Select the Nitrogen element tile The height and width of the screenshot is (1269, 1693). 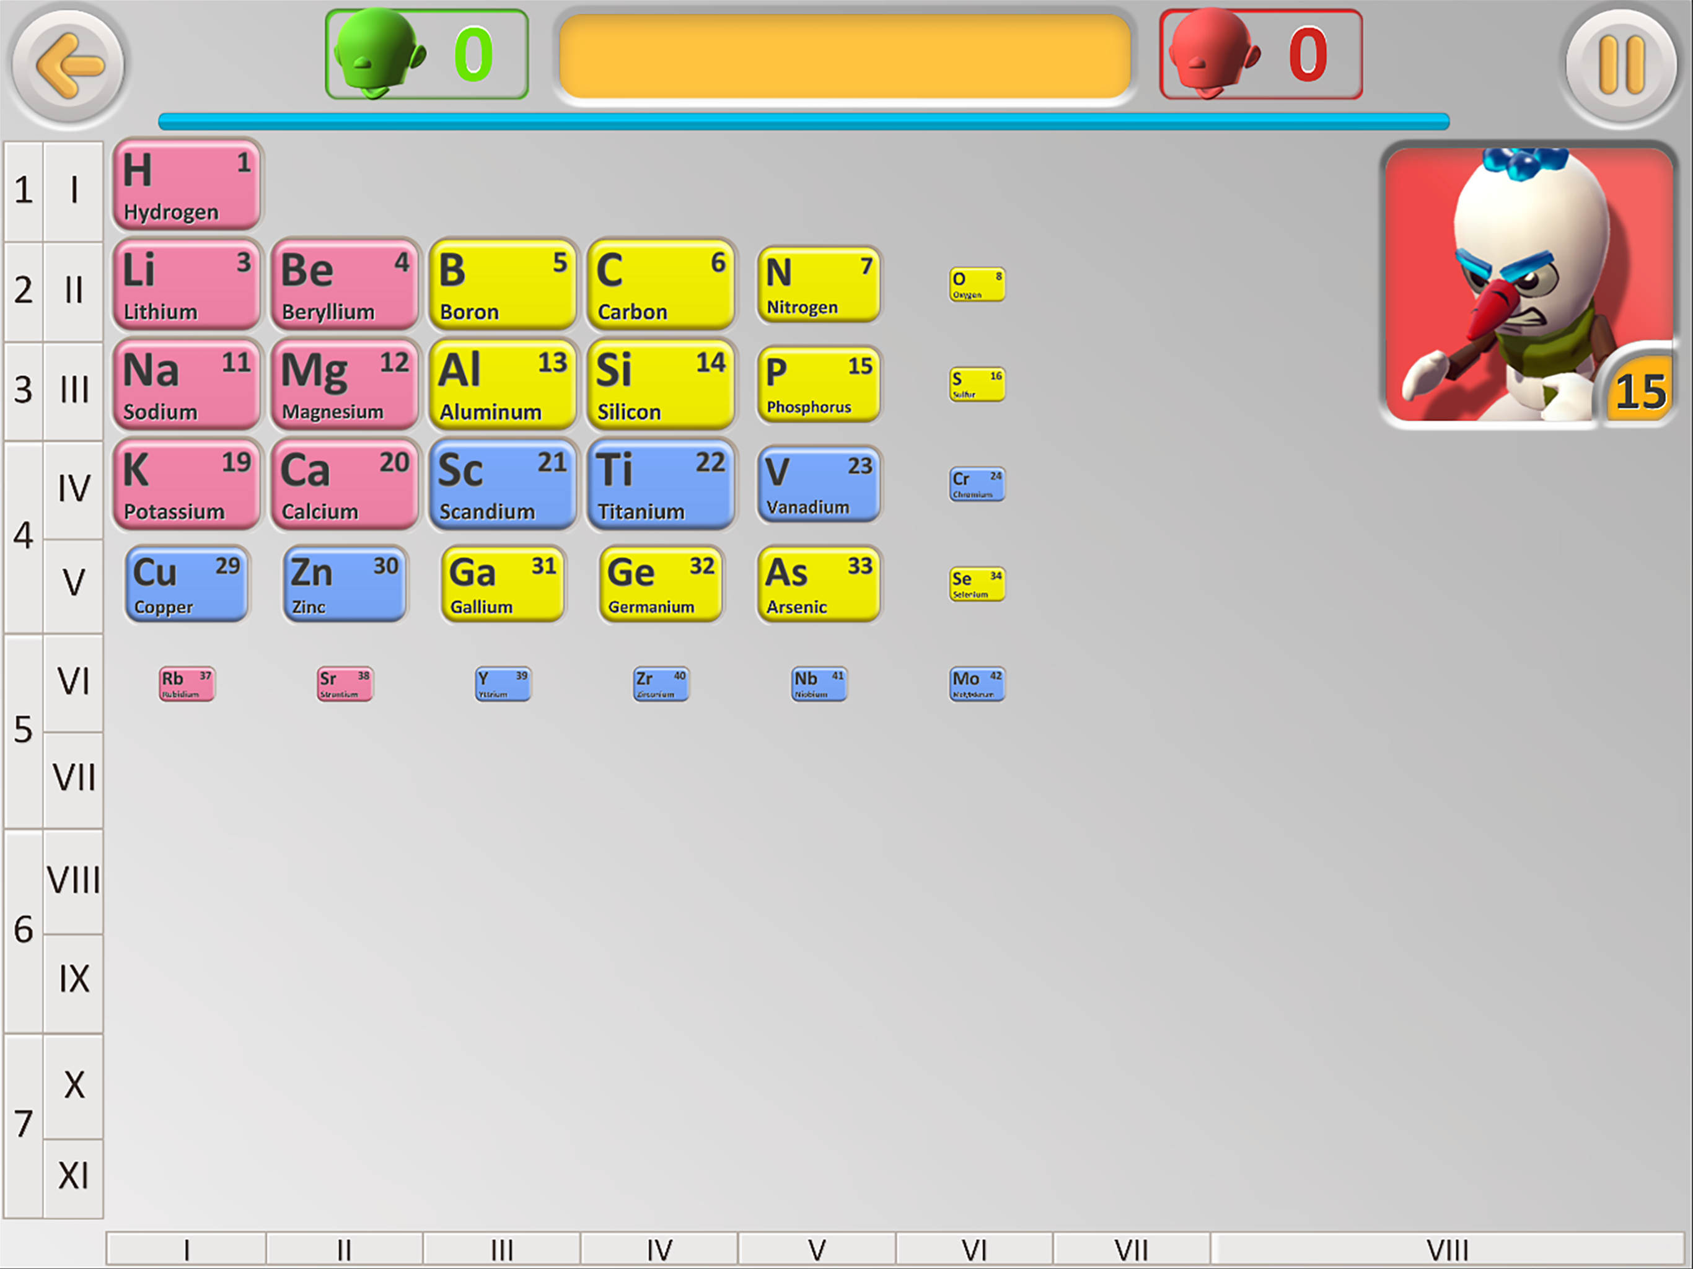coord(819,285)
